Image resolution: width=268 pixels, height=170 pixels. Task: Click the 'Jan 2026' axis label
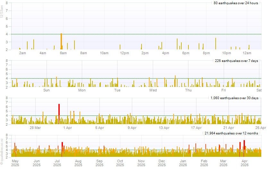(x=183, y=163)
